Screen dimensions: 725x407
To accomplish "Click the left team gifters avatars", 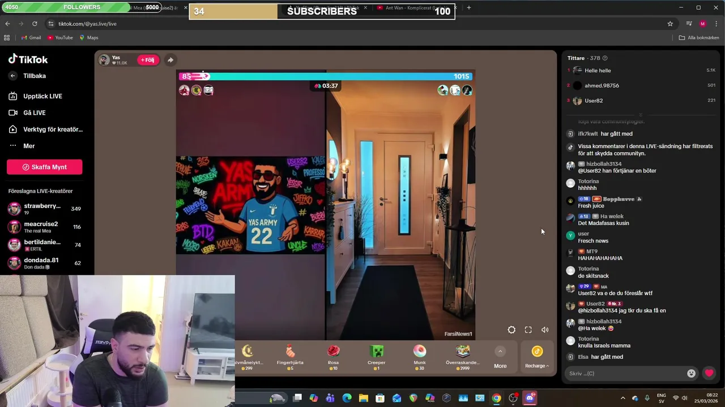I will tap(197, 90).
